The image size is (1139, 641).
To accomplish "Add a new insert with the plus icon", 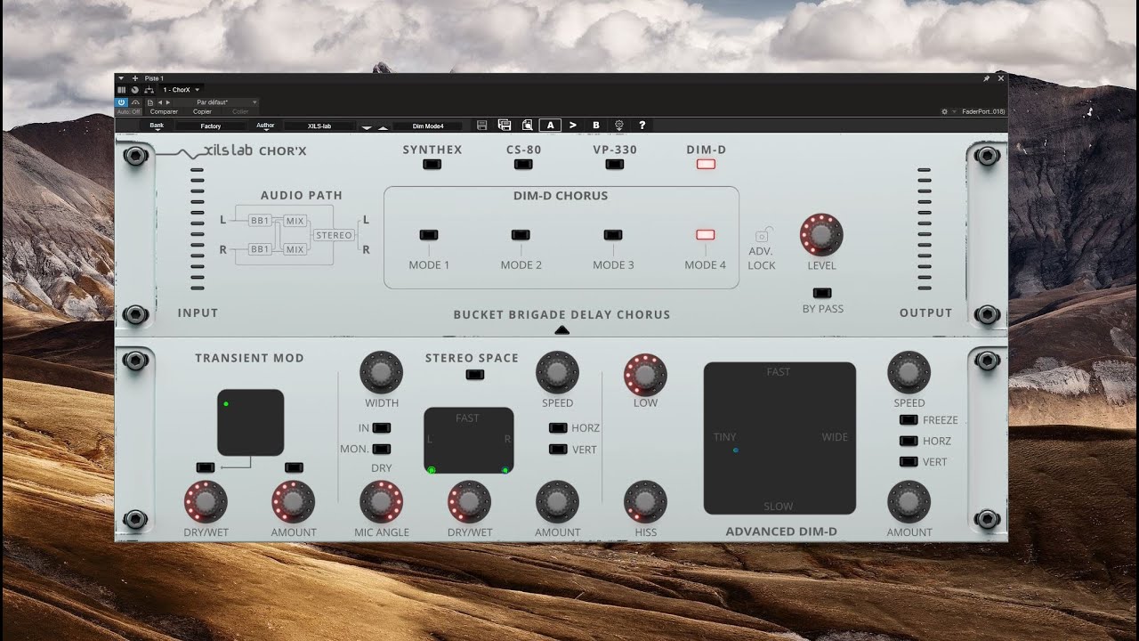I will pyautogui.click(x=135, y=78).
